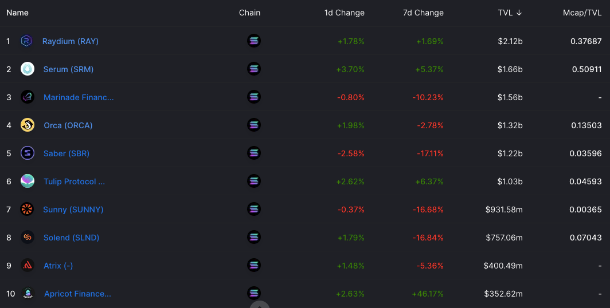Click the Solend logo icon
The width and height of the screenshot is (610, 308).
(28, 237)
